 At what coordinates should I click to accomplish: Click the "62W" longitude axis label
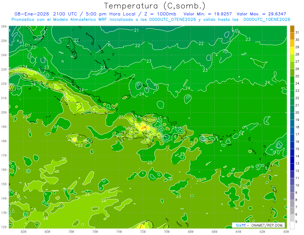coord(262,231)
